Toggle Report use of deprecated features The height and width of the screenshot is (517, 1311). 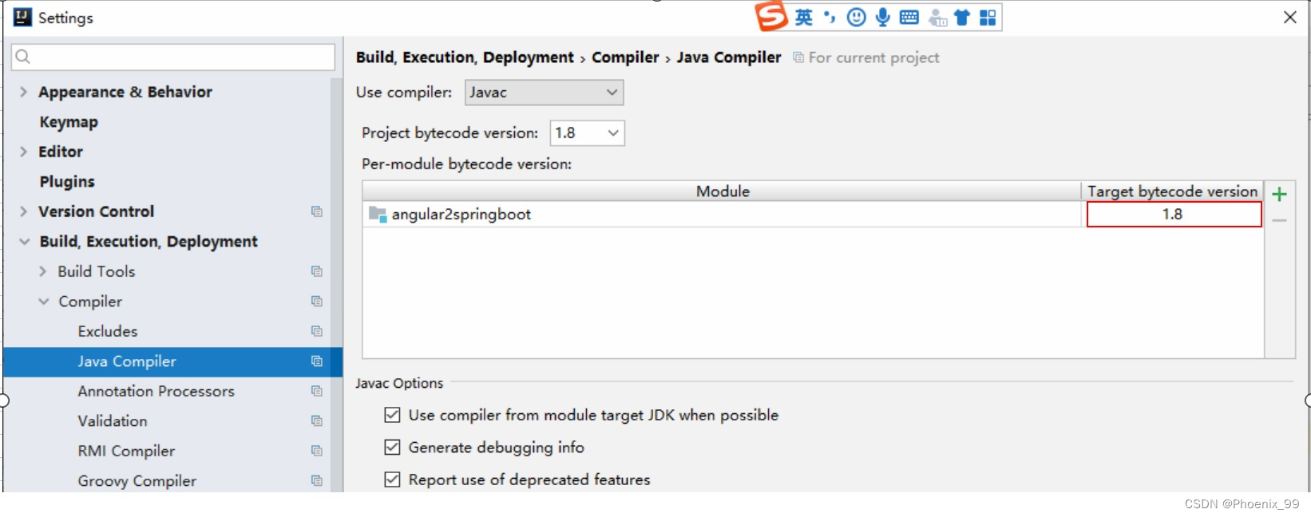point(392,480)
